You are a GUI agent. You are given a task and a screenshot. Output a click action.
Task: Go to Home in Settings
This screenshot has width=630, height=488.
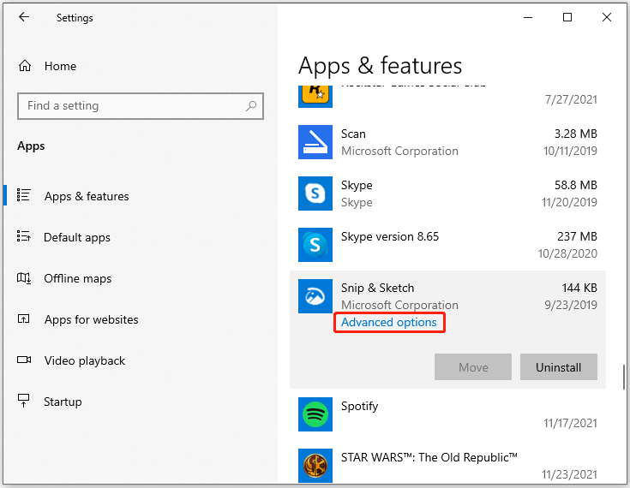pos(60,66)
